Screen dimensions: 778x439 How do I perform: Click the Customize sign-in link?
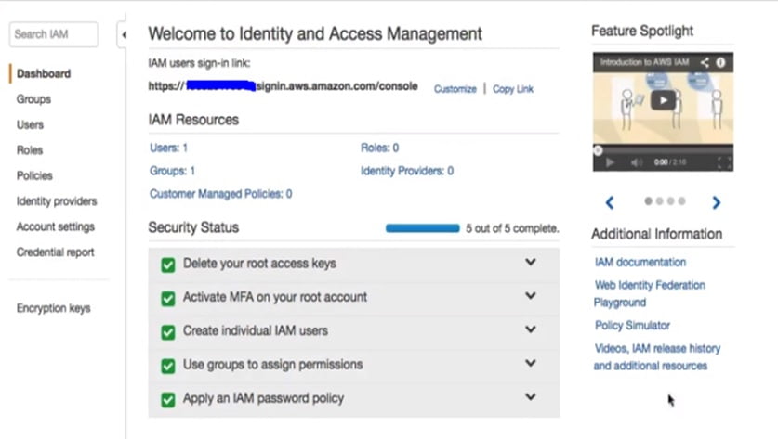click(455, 89)
